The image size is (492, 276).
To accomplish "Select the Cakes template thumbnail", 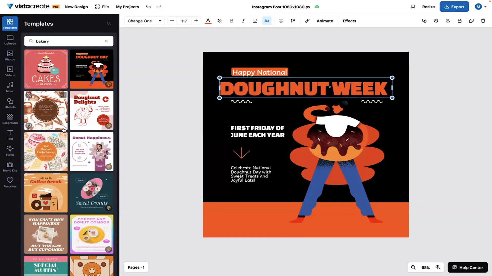I will click(x=46, y=69).
